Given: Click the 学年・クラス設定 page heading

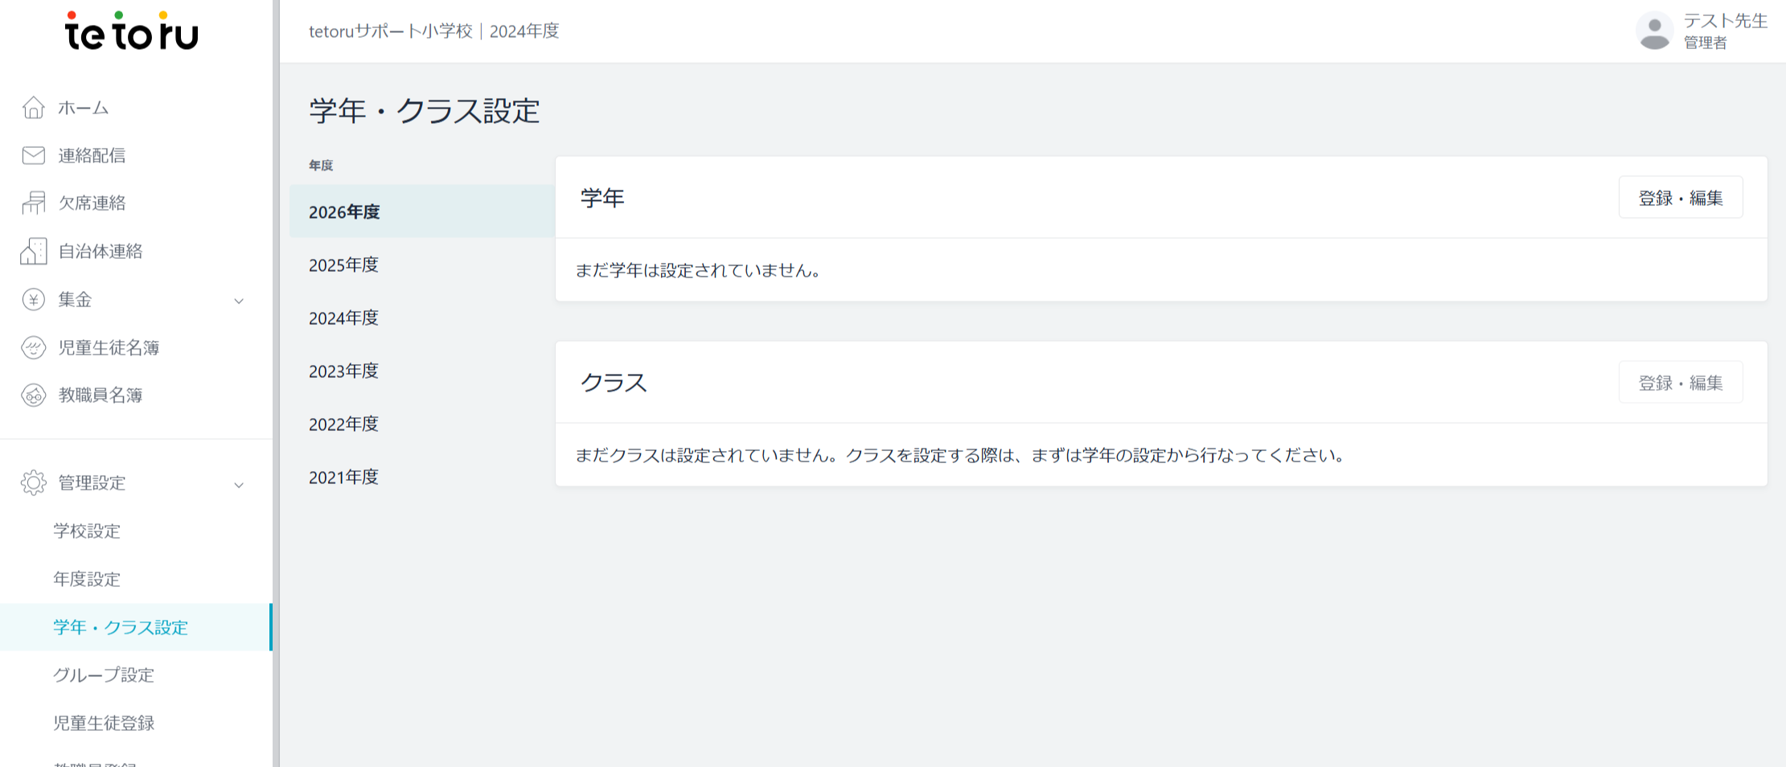Looking at the screenshot, I should pyautogui.click(x=425, y=110).
